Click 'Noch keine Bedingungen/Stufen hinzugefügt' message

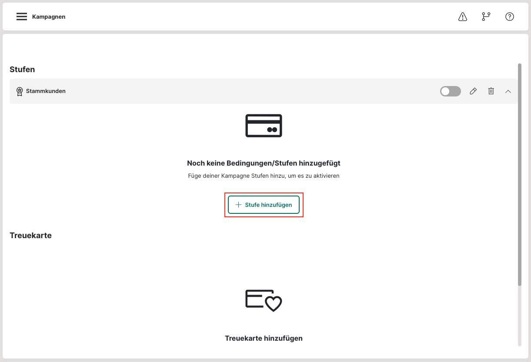pyautogui.click(x=264, y=163)
